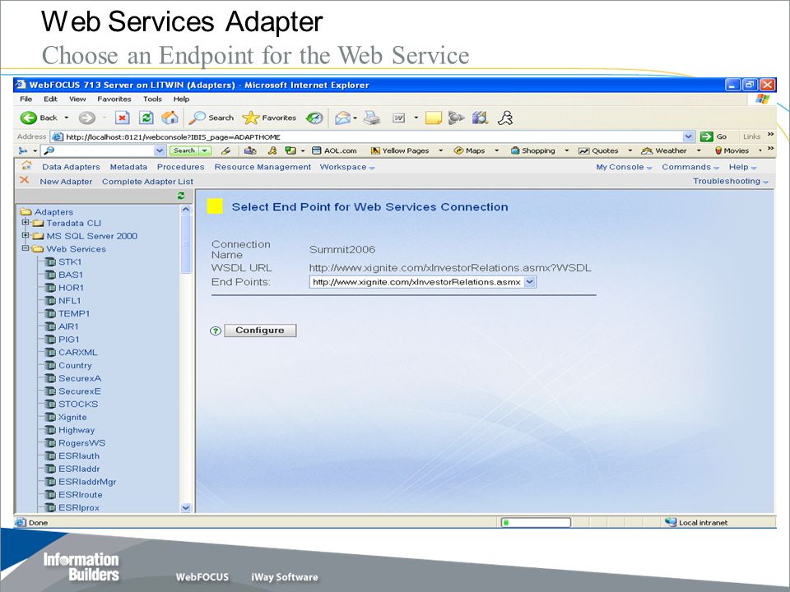
Task: Click the green question mark help icon
Action: [x=216, y=331]
